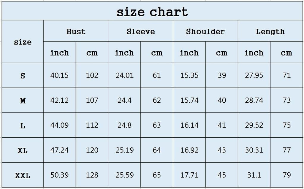Select the 31.1 length inch cell
Screen dimensions: 304x189
254,175
